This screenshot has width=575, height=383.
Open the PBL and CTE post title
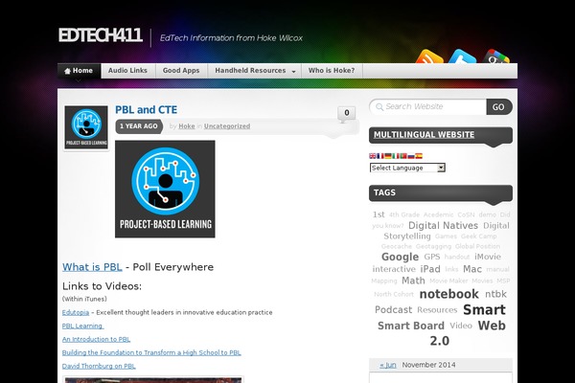point(146,109)
